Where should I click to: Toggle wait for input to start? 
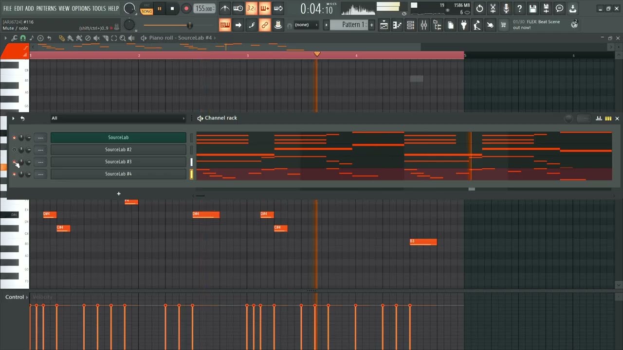[x=238, y=8]
